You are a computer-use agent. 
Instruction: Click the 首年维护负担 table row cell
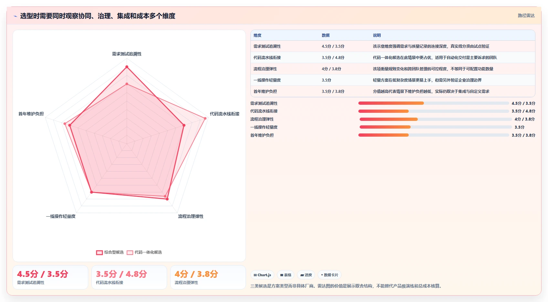265,92
